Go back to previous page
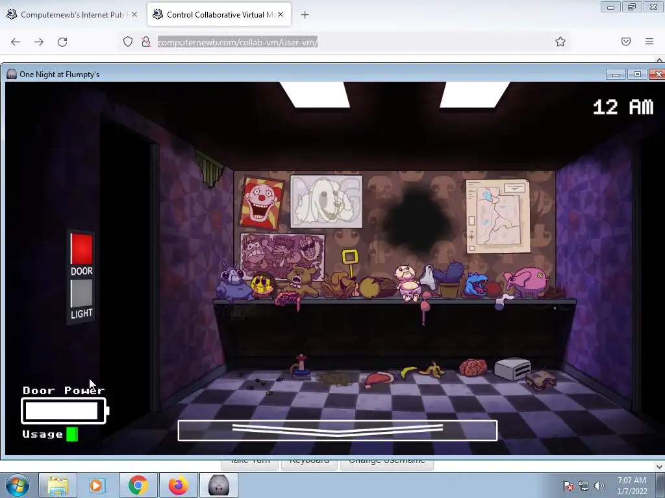 pos(16,42)
